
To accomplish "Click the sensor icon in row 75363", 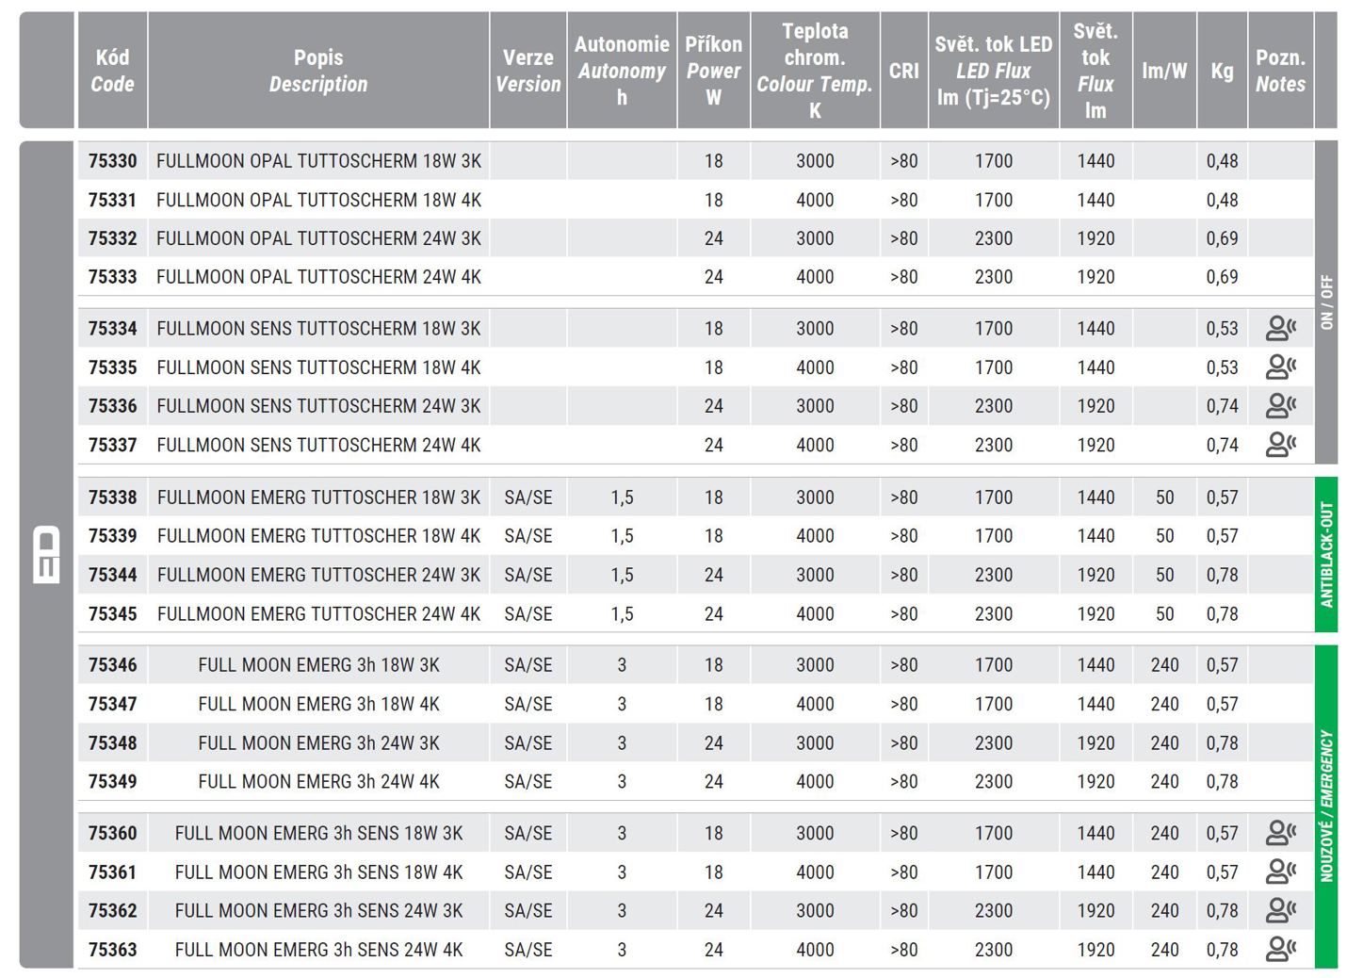I will tap(1280, 949).
